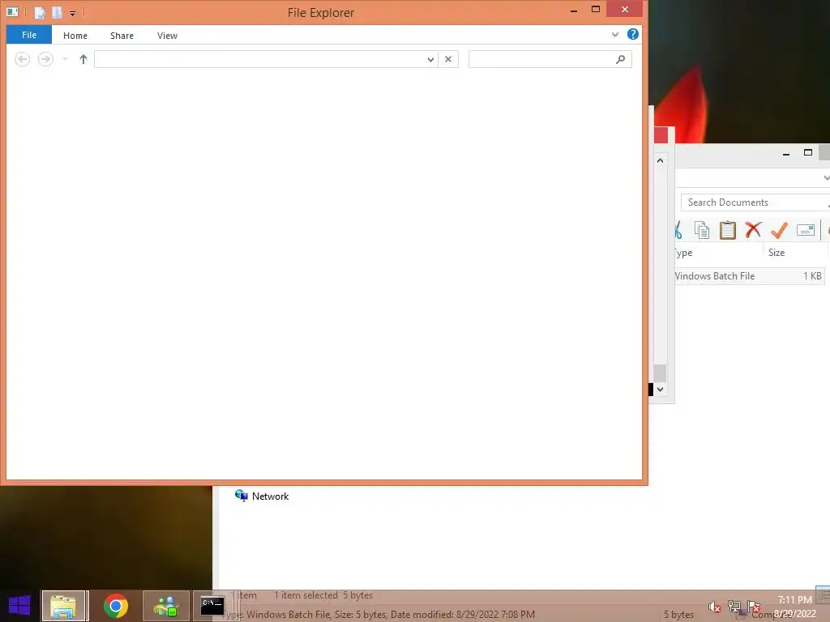Go forward with the Forward arrow button
This screenshot has height=622, width=830.
click(45, 59)
